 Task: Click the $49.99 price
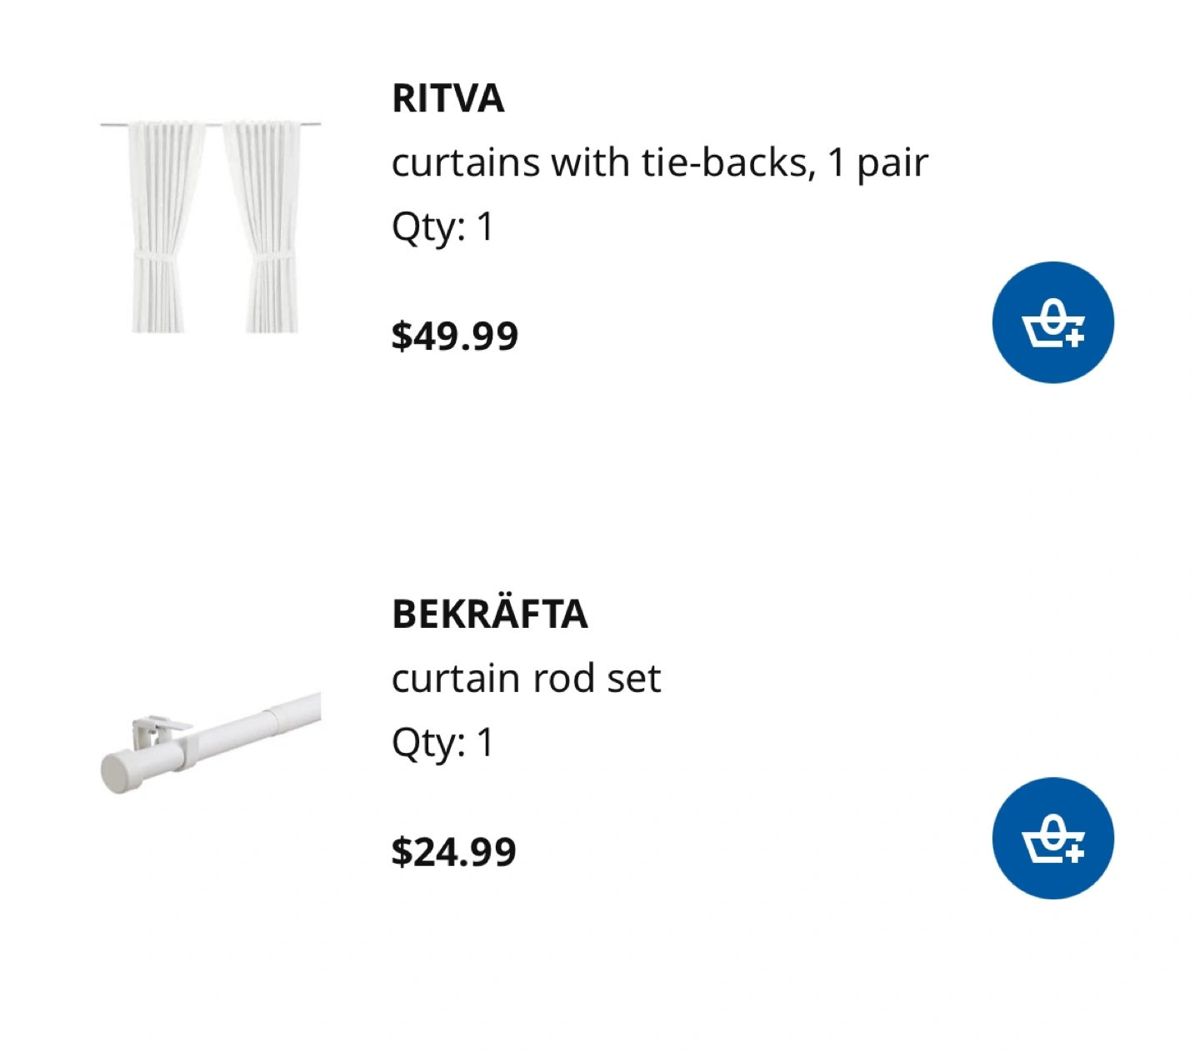click(x=455, y=336)
